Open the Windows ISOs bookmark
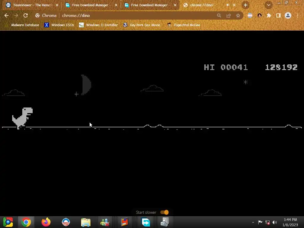Screen dimensions: 304x228 (59, 25)
